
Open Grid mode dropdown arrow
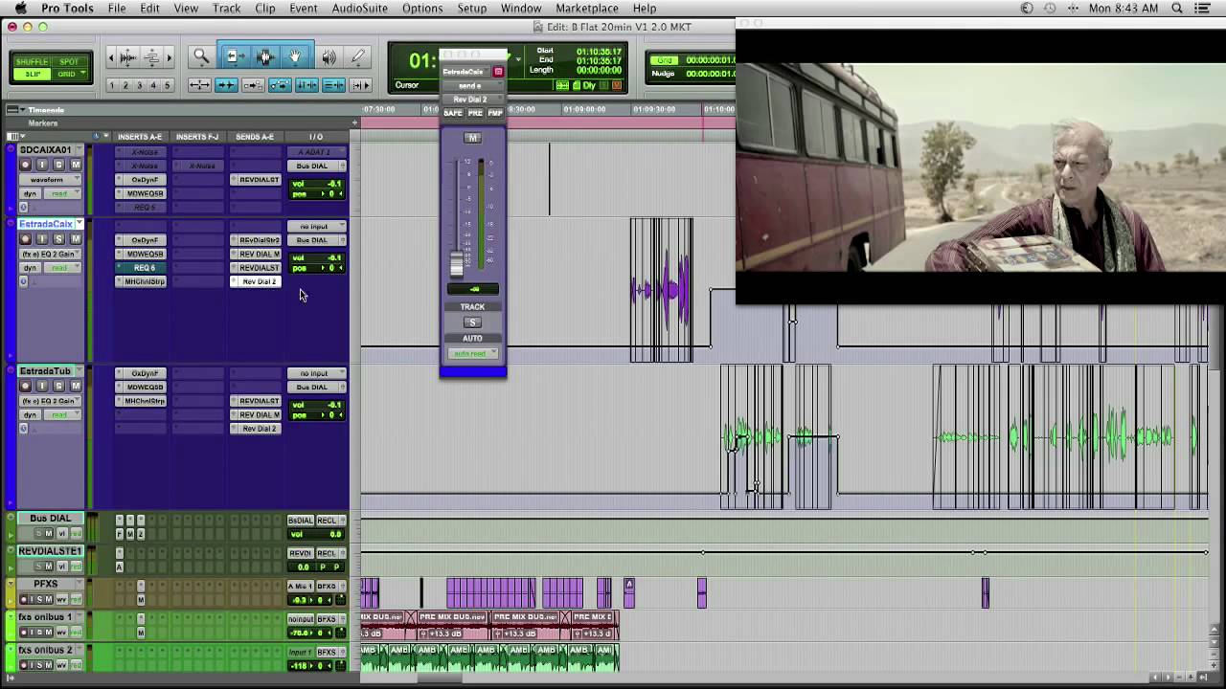83,74
